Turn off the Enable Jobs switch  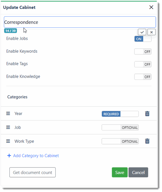click(x=143, y=39)
